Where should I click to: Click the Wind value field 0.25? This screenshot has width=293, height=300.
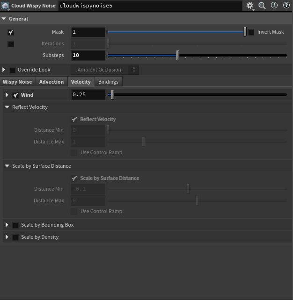click(x=88, y=94)
